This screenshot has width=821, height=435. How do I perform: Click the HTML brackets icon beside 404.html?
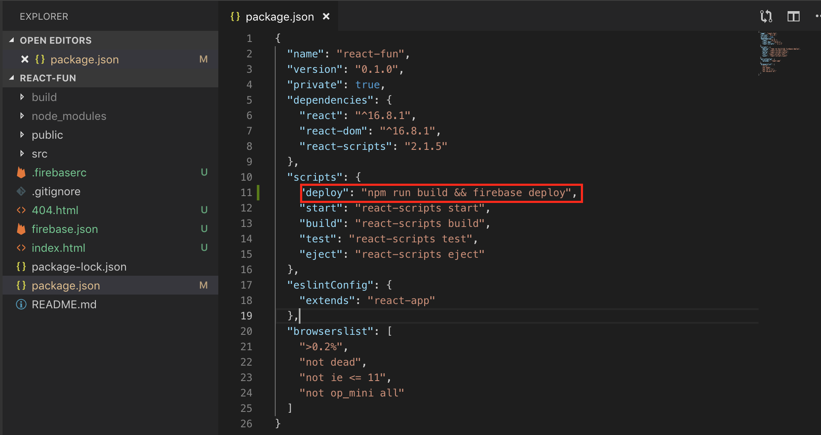(x=21, y=210)
